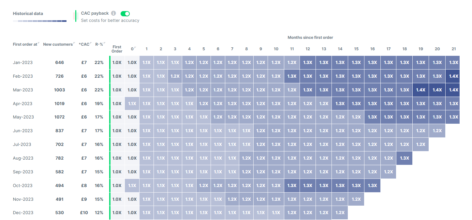Click Oct-2023 cohort's month 16 cell
472x220 pixels.
coord(372,186)
